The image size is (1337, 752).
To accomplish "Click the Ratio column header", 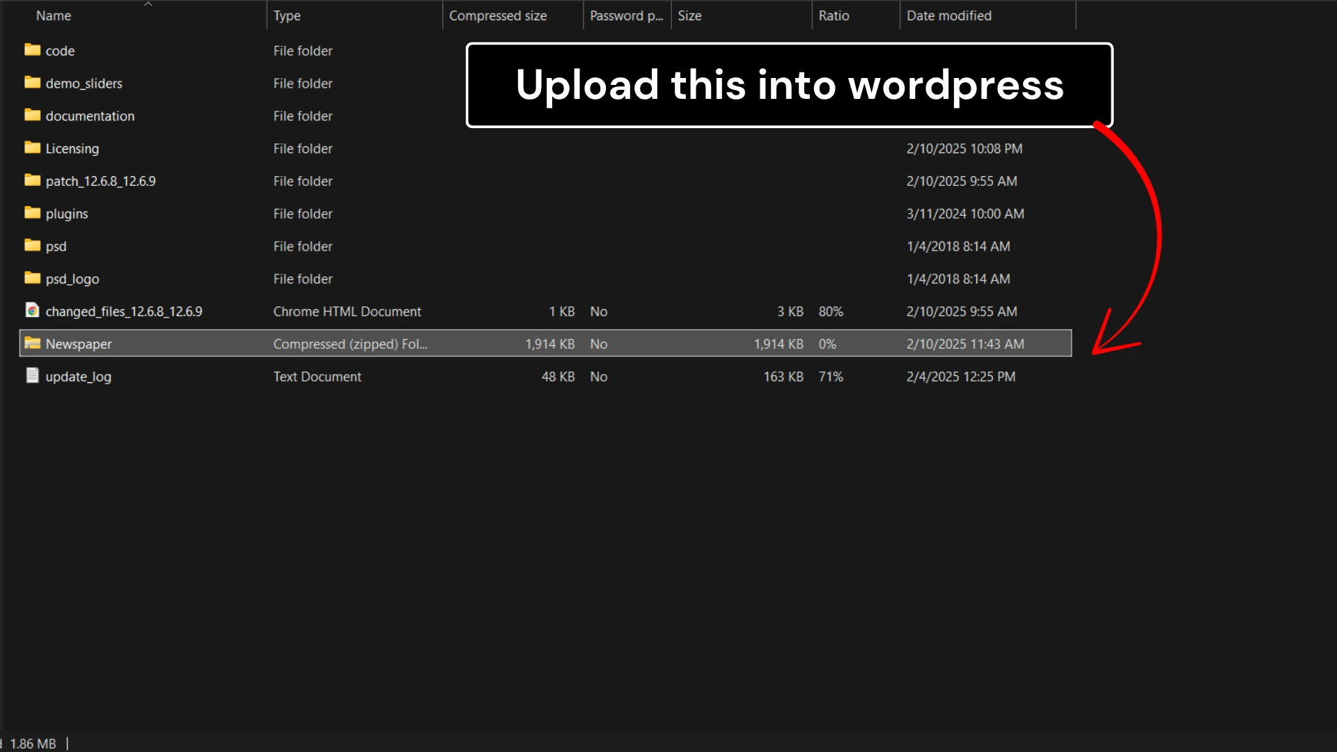I will 834,15.
